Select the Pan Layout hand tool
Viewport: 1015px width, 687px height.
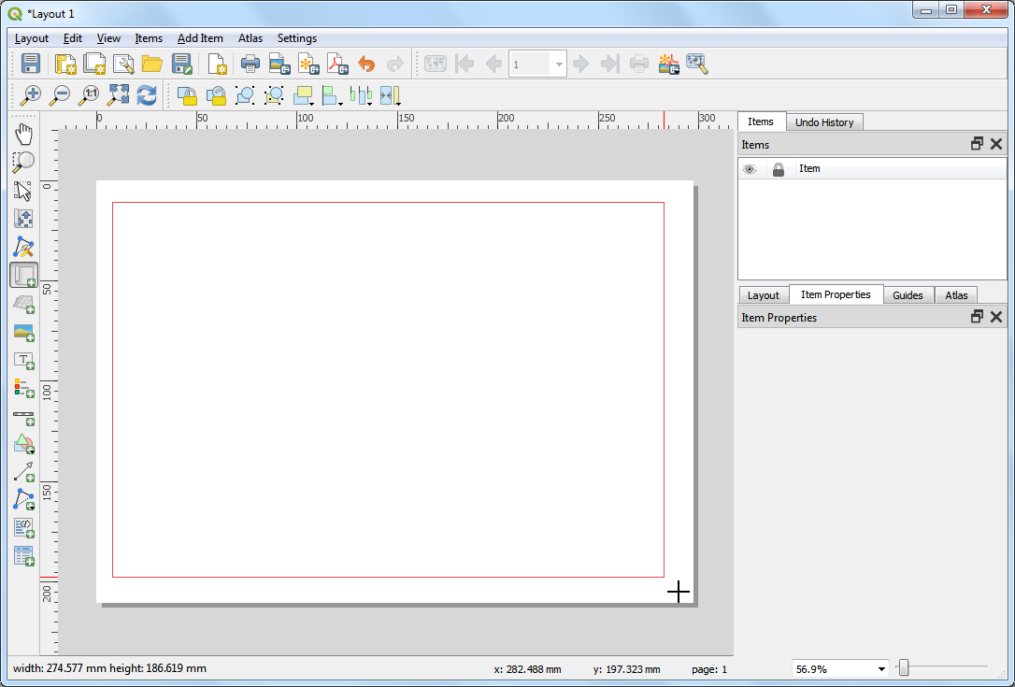pos(23,134)
